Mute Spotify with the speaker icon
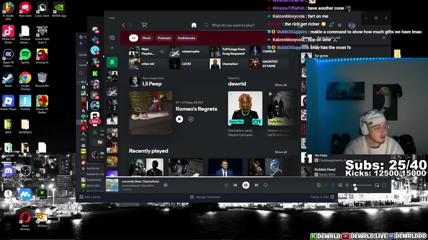 [347, 185]
